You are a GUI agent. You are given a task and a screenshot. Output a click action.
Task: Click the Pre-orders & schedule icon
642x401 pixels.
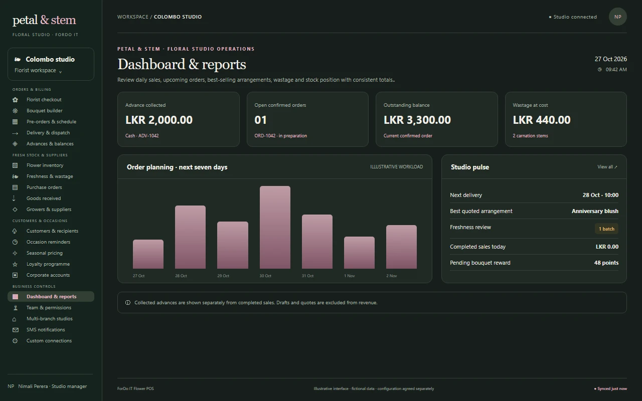(x=15, y=122)
